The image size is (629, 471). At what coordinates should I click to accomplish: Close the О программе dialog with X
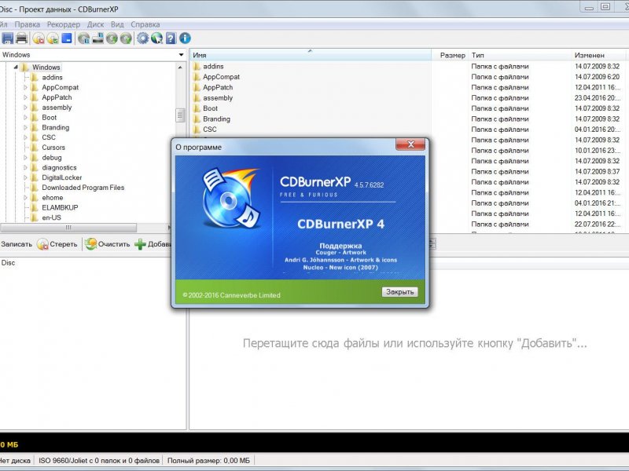[x=410, y=144]
